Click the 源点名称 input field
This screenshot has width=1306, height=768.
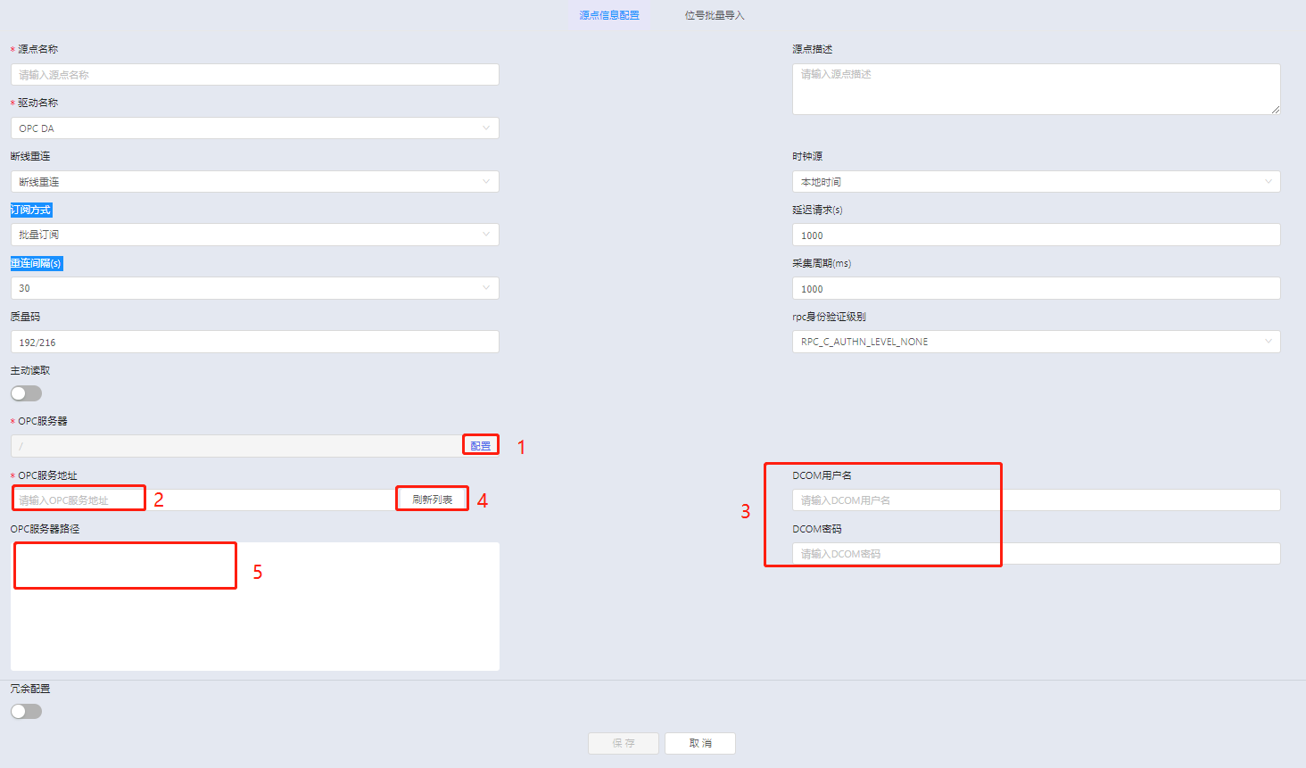(x=254, y=75)
